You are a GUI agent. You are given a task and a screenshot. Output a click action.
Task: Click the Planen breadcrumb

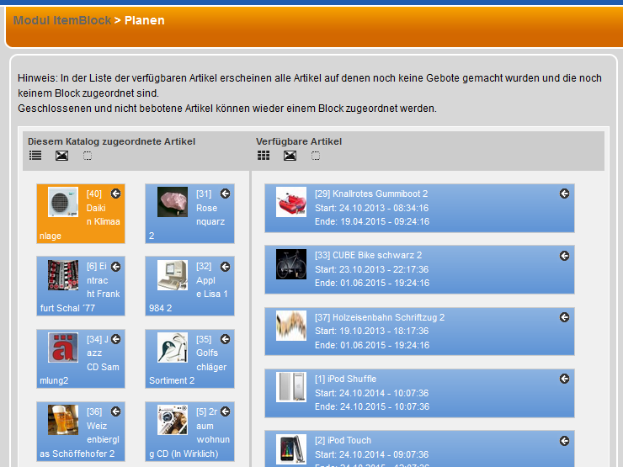pyautogui.click(x=144, y=20)
